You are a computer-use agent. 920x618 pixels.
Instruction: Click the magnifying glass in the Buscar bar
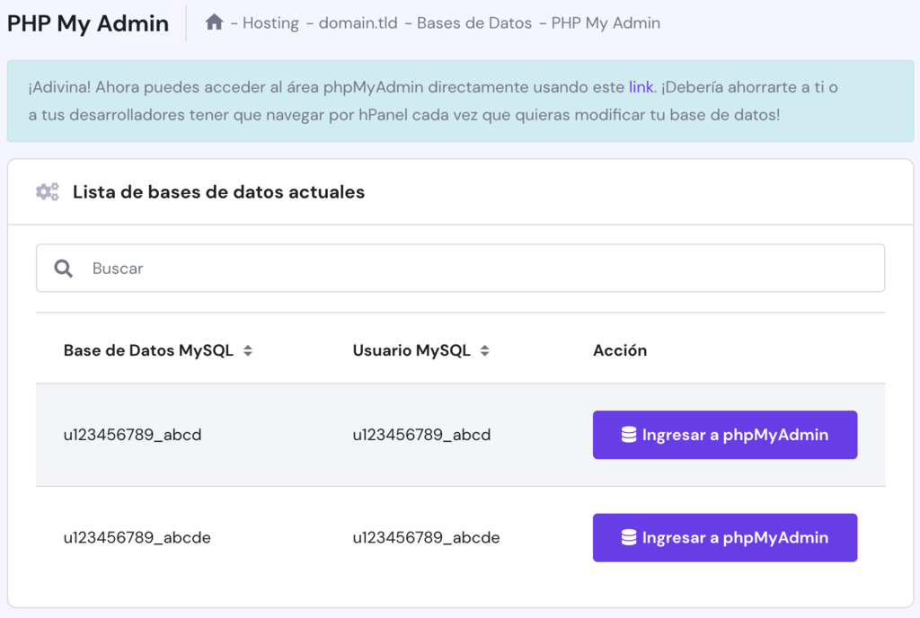click(63, 268)
